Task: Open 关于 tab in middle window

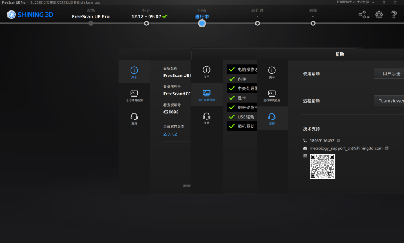Action: pyautogui.click(x=206, y=72)
